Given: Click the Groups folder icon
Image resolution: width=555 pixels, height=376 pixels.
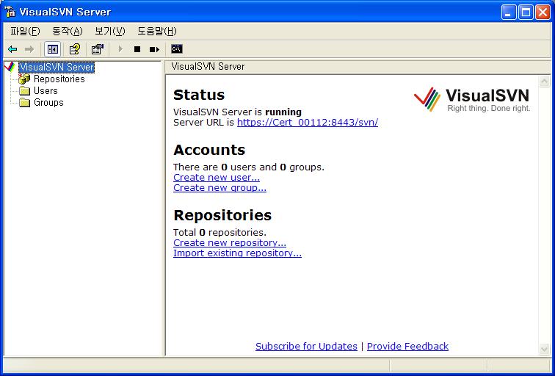Looking at the screenshot, I should tap(24, 103).
